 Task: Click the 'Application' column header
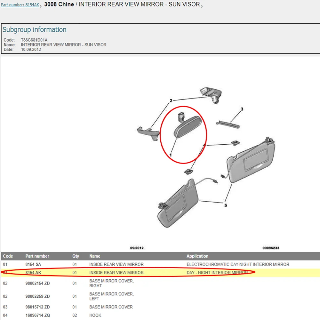[x=197, y=256]
